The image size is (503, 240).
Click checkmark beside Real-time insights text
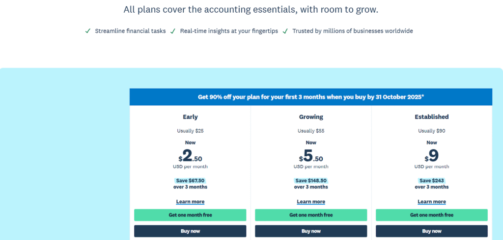click(173, 31)
